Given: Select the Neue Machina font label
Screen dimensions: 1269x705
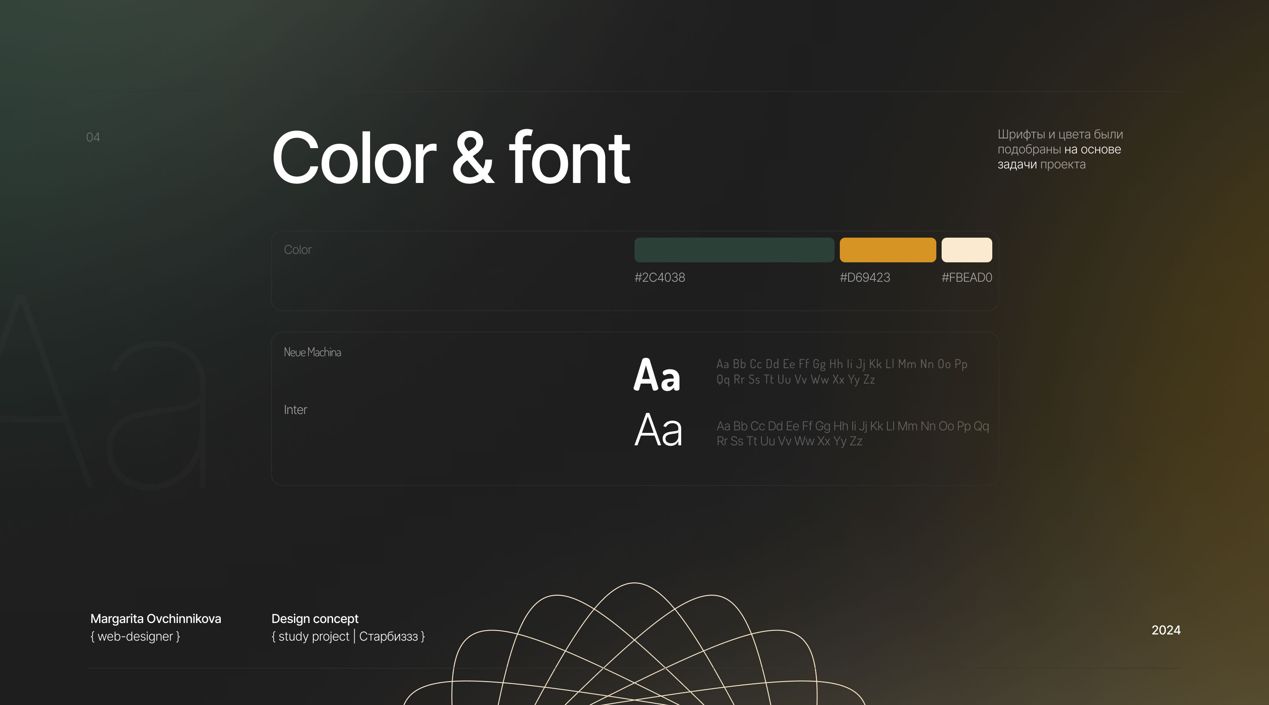Looking at the screenshot, I should tap(312, 352).
